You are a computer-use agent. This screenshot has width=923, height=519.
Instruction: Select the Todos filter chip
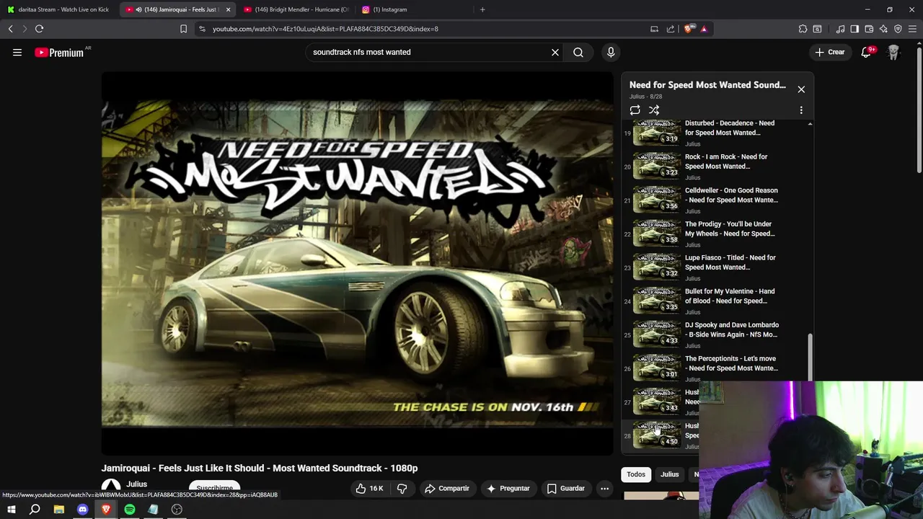[636, 474]
